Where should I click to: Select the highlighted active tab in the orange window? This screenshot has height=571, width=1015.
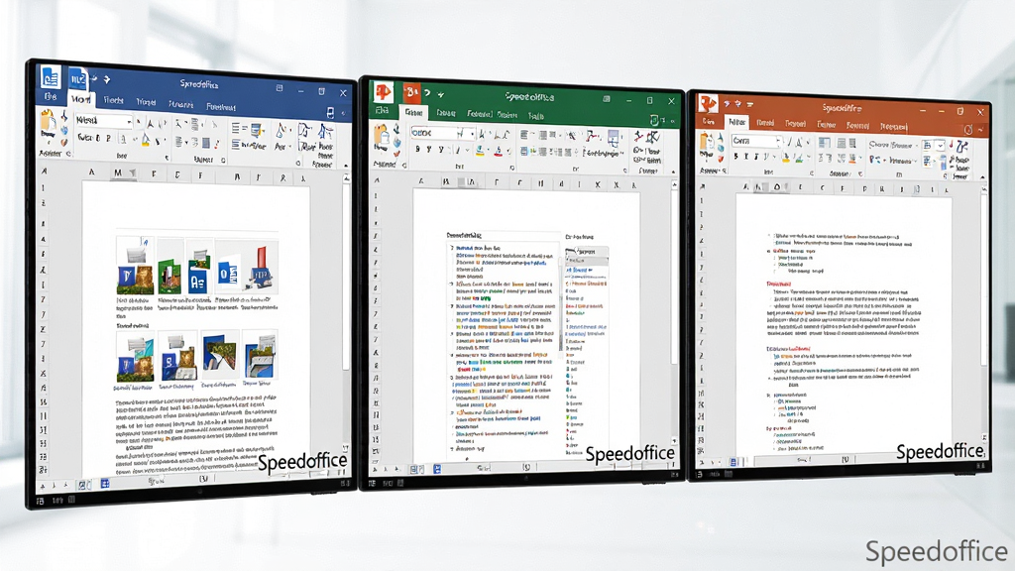736,121
